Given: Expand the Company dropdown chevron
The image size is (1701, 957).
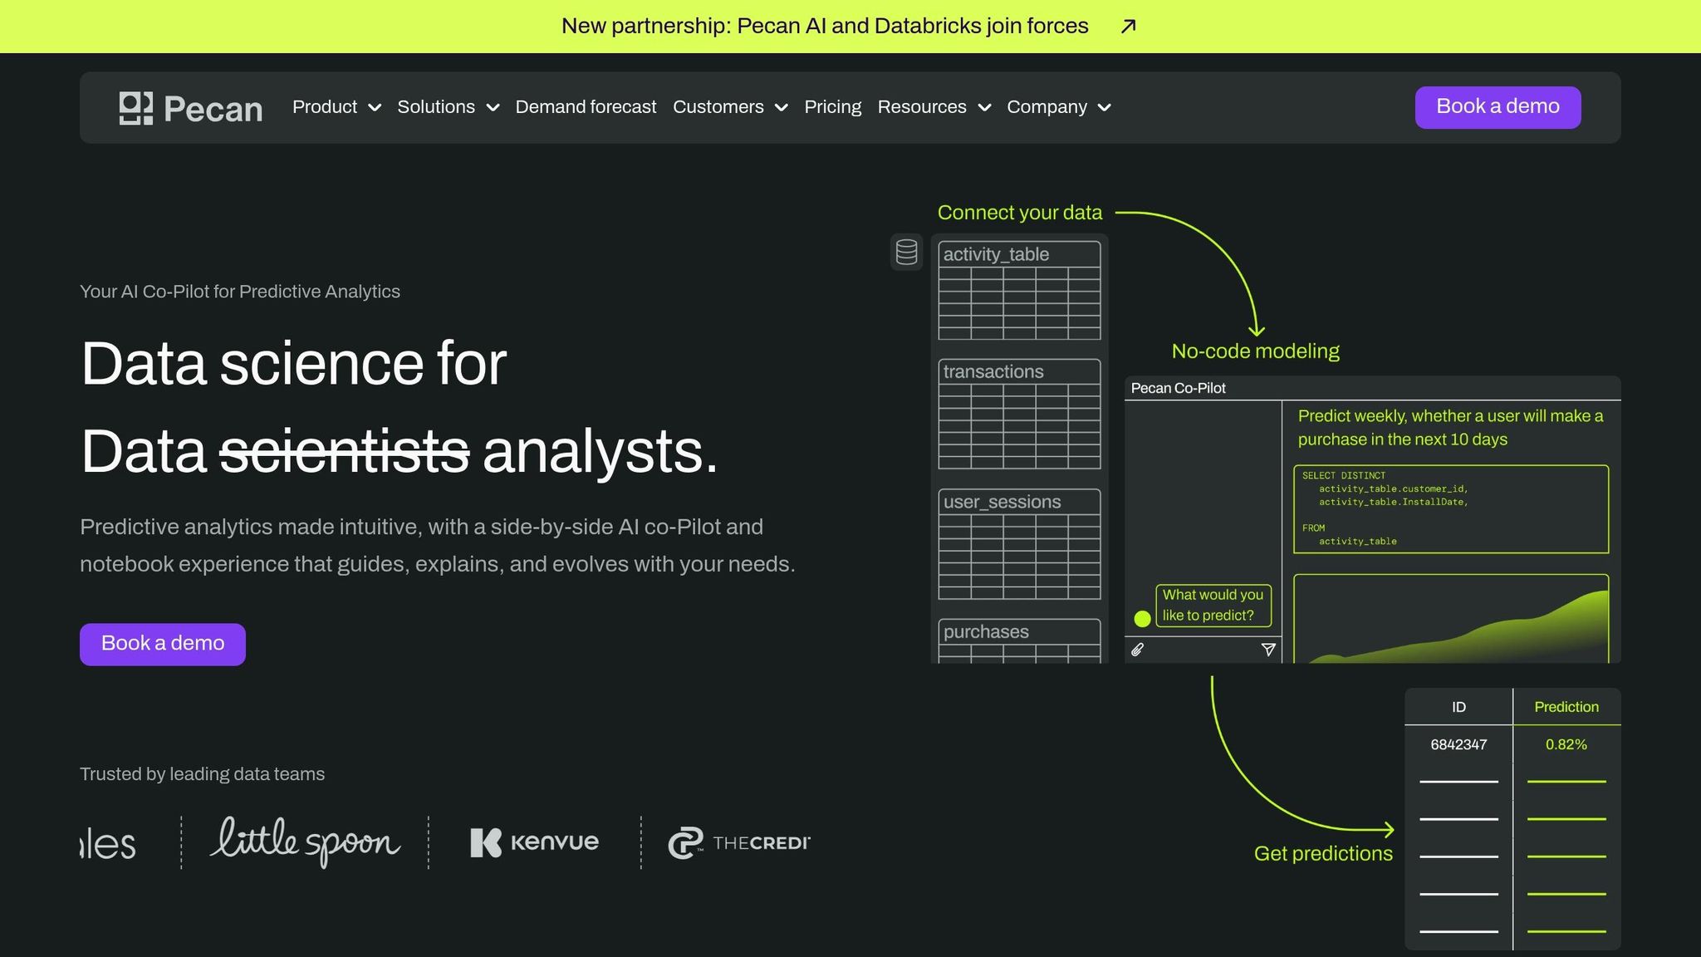Looking at the screenshot, I should click(1105, 108).
